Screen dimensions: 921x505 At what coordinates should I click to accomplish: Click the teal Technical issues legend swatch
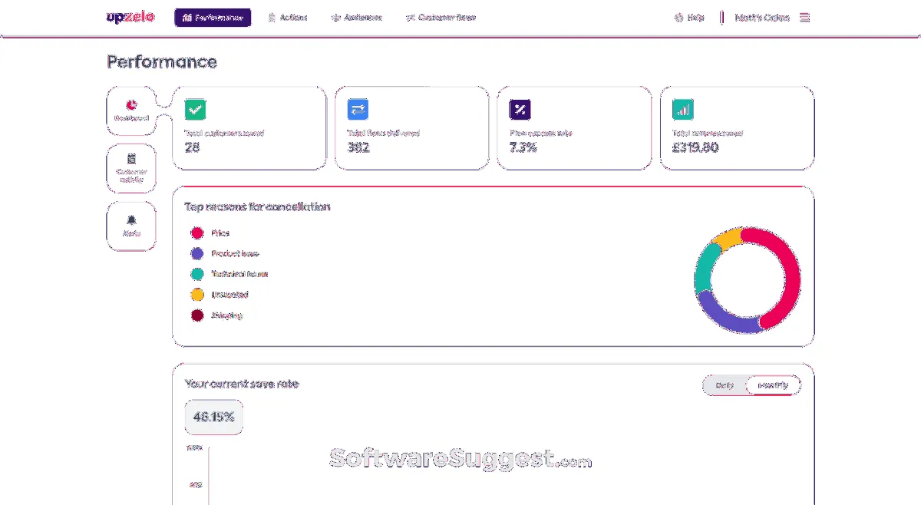point(197,274)
